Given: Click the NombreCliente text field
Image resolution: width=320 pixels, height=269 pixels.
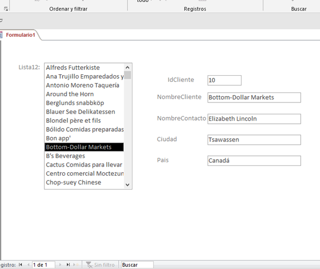Looking at the screenshot, I should click(254, 98).
